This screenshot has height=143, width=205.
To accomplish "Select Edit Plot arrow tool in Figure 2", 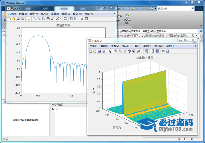I will (110, 51).
